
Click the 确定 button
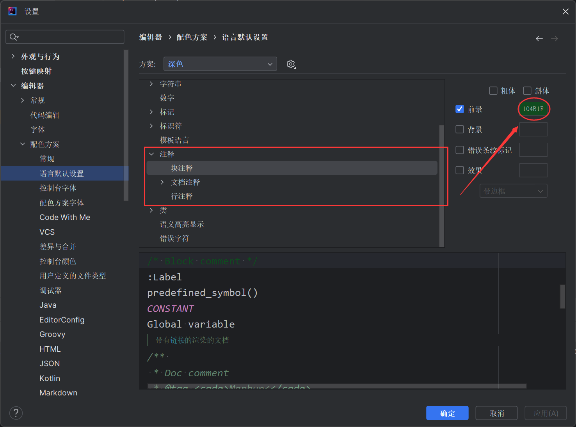click(x=447, y=413)
